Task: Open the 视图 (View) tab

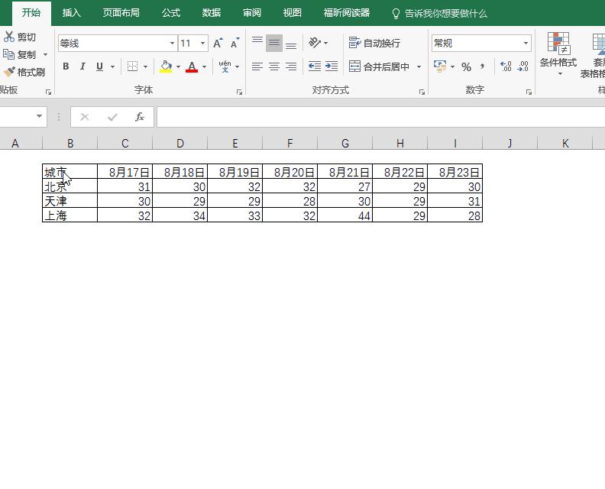Action: click(x=292, y=13)
